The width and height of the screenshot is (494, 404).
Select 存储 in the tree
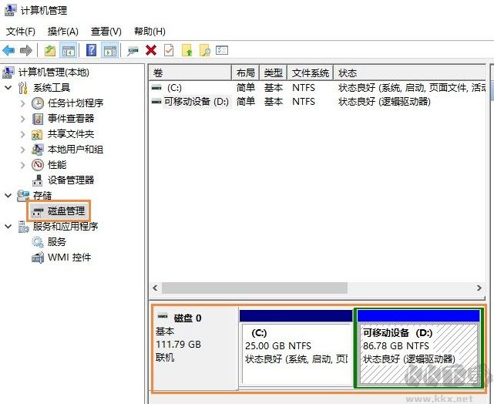point(42,196)
